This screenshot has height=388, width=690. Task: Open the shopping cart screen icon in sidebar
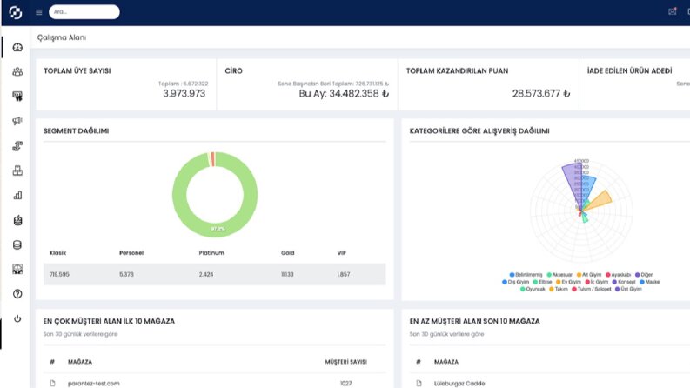coord(17,97)
